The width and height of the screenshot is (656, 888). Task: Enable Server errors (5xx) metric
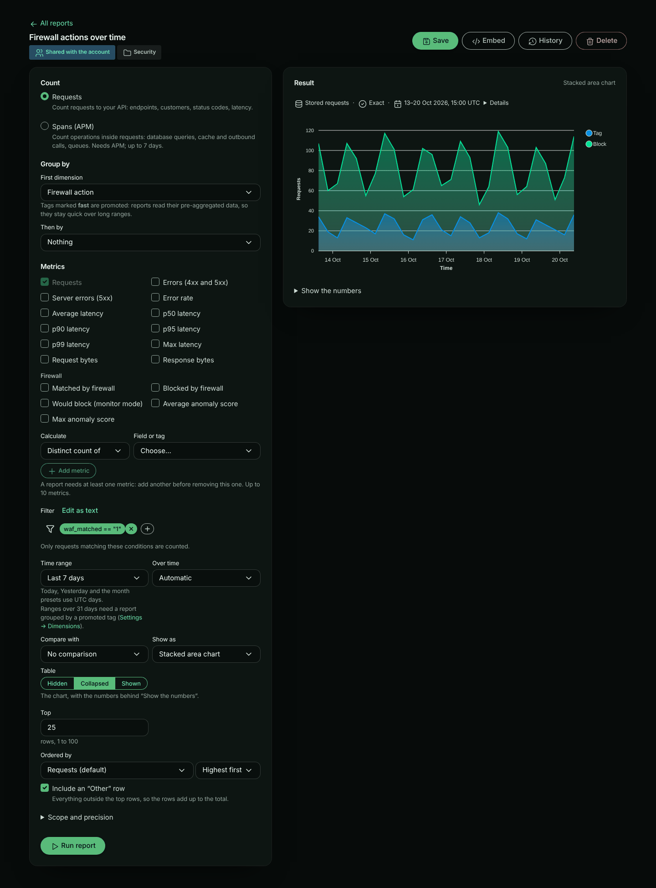pos(45,297)
